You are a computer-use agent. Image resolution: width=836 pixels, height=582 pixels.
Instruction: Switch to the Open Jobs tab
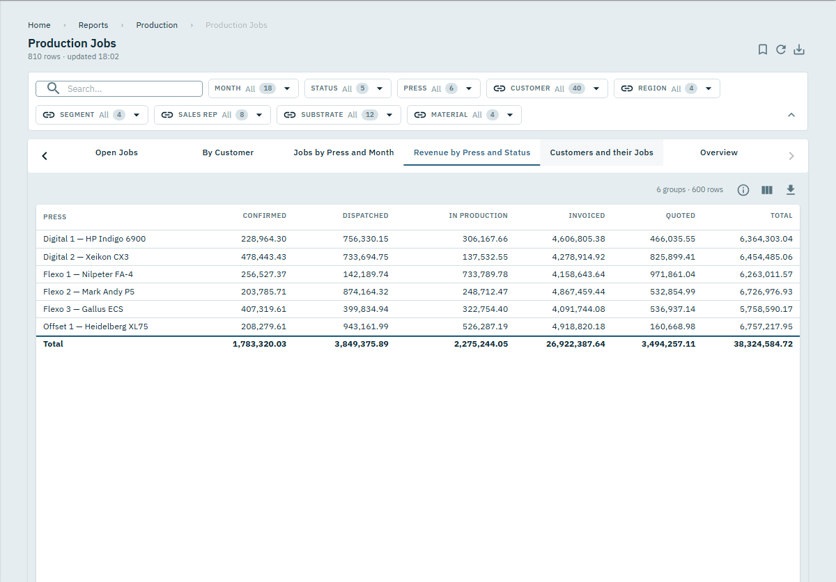click(x=116, y=152)
